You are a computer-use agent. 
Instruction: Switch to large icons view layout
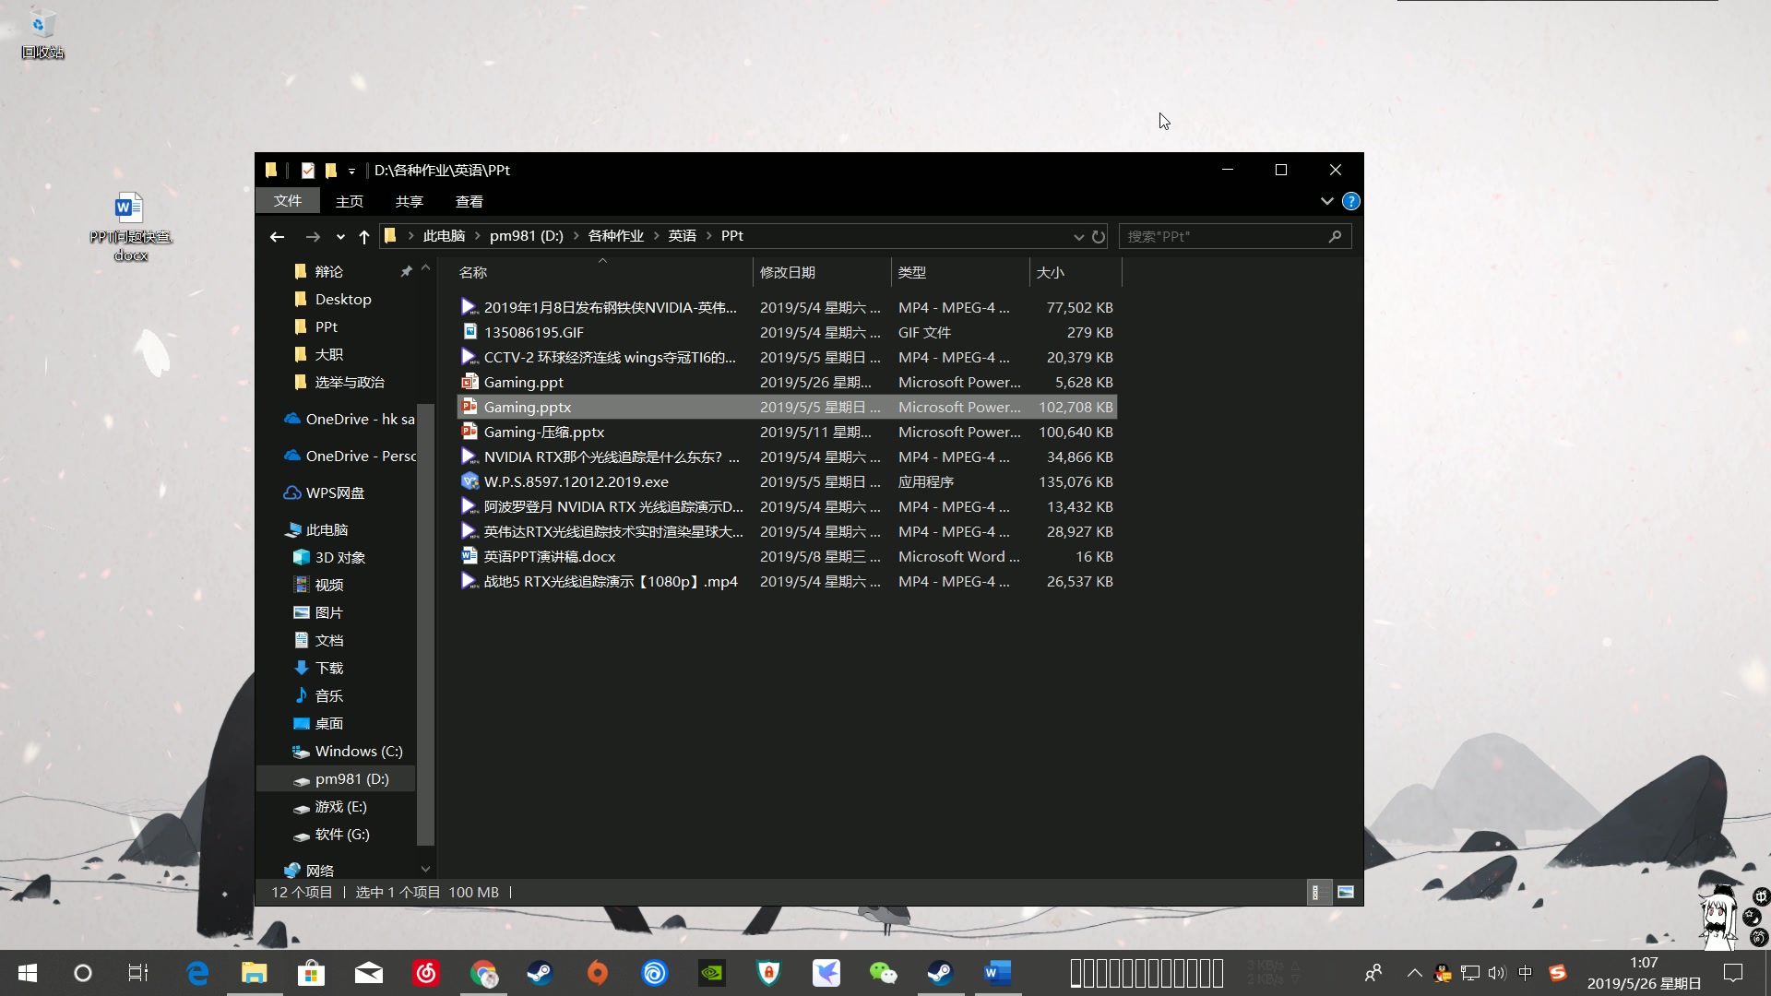coord(1346,892)
